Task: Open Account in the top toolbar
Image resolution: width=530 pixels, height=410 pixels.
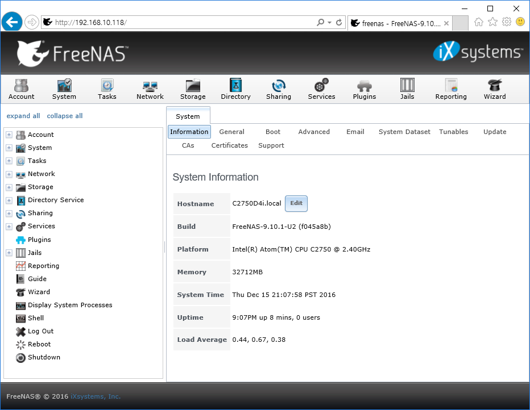Action: pos(21,89)
